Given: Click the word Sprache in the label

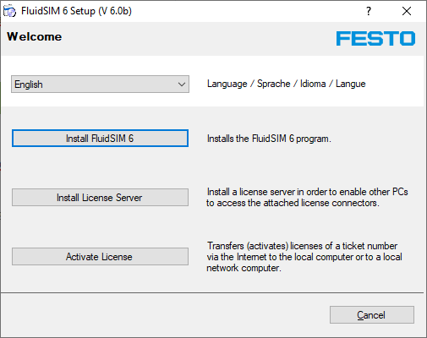Looking at the screenshot, I should coord(273,84).
